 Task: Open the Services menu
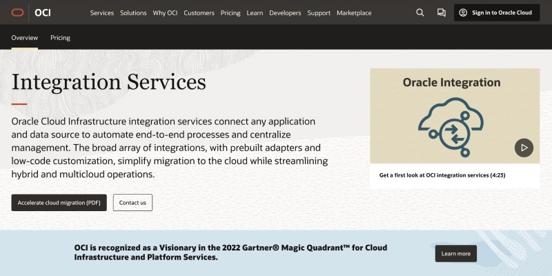[101, 12]
